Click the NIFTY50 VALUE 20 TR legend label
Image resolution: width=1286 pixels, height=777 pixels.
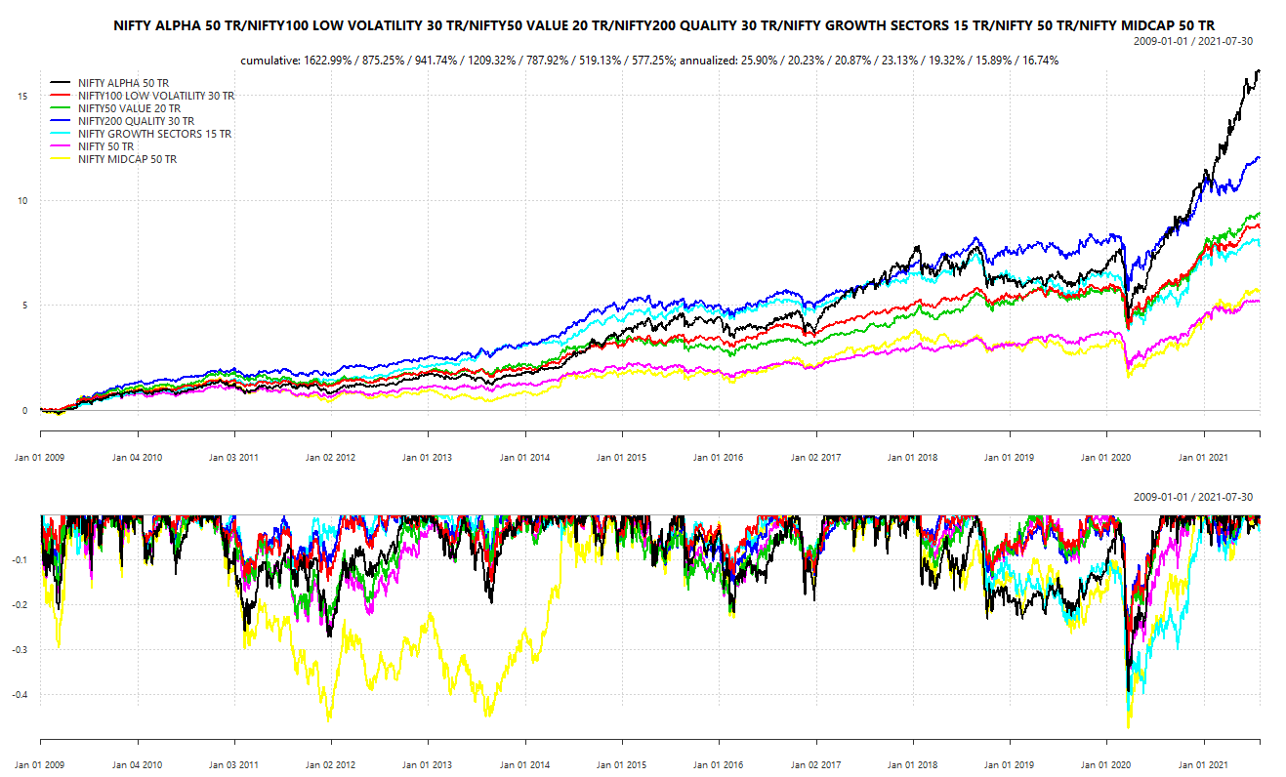point(130,108)
